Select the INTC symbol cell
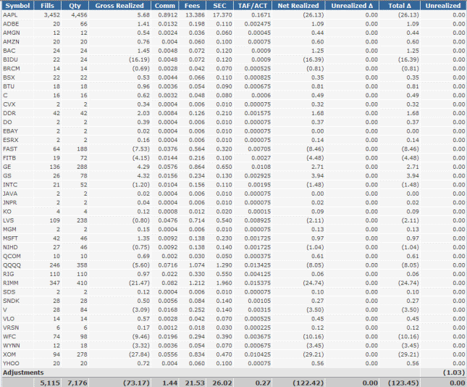 [10, 185]
